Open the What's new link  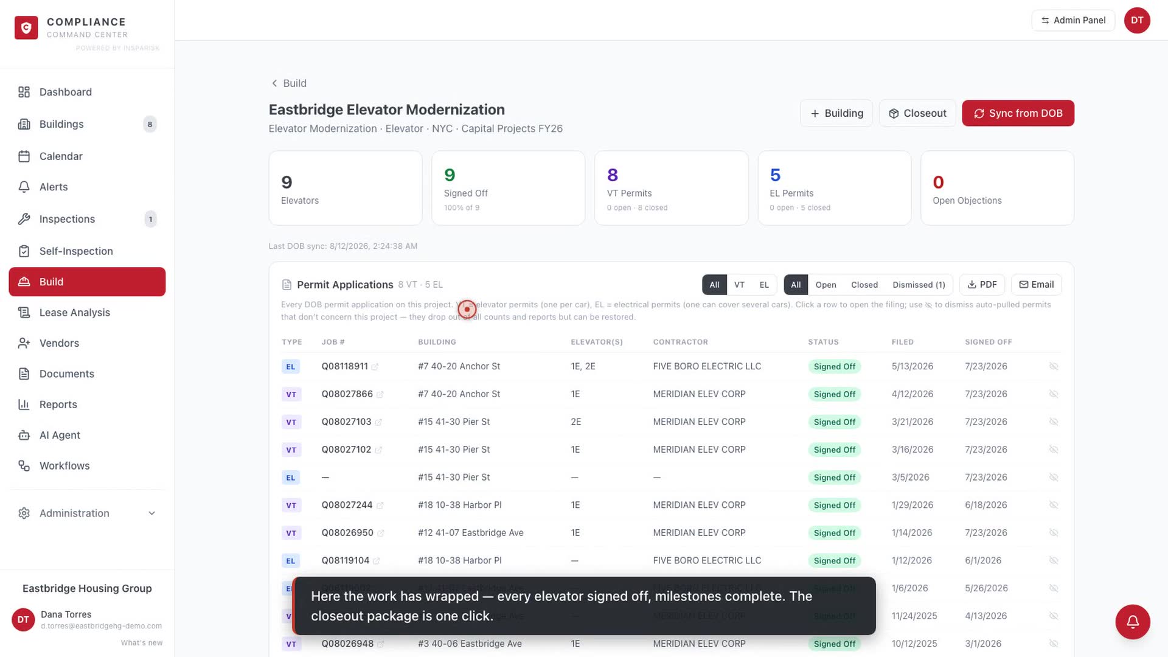[142, 643]
